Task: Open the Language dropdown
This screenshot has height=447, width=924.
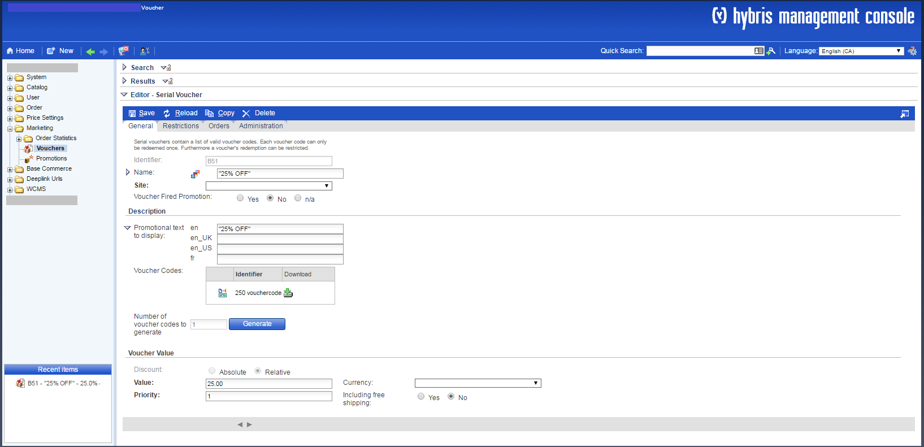Action: coord(861,51)
